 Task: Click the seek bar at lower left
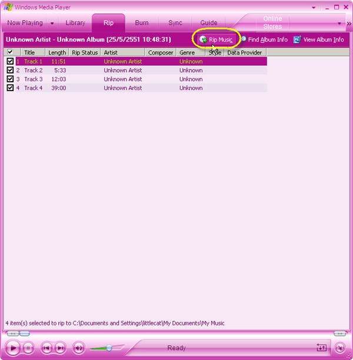[18, 334]
